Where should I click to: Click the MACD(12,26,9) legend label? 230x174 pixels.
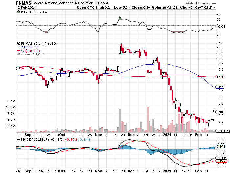(35, 139)
